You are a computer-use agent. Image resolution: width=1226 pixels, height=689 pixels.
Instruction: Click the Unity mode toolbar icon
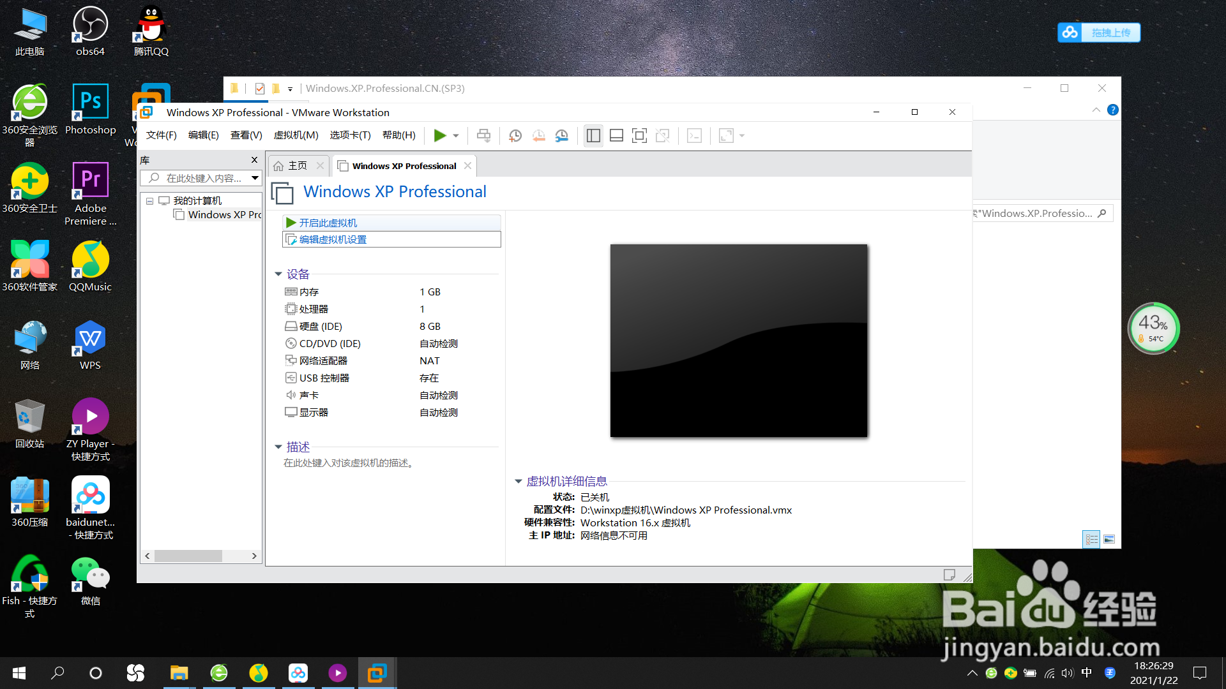coord(663,135)
